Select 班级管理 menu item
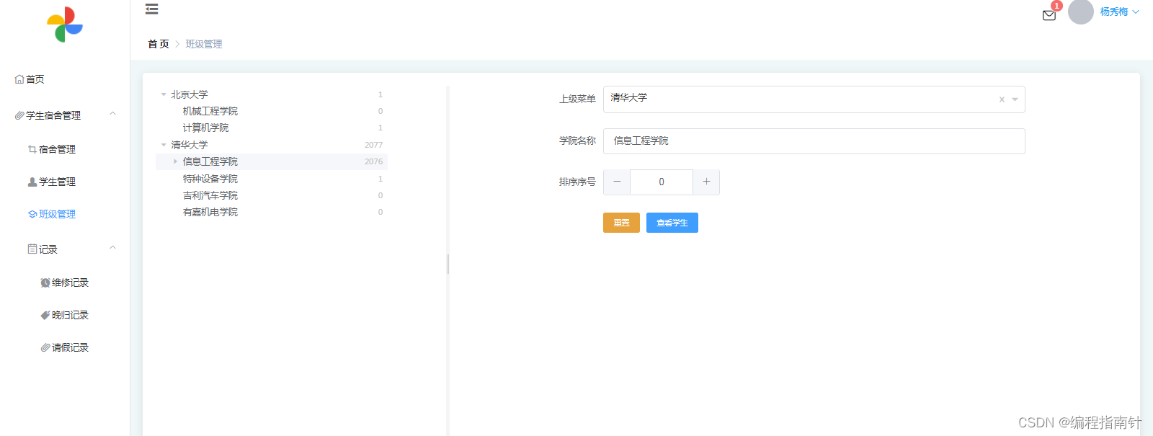 coord(57,214)
